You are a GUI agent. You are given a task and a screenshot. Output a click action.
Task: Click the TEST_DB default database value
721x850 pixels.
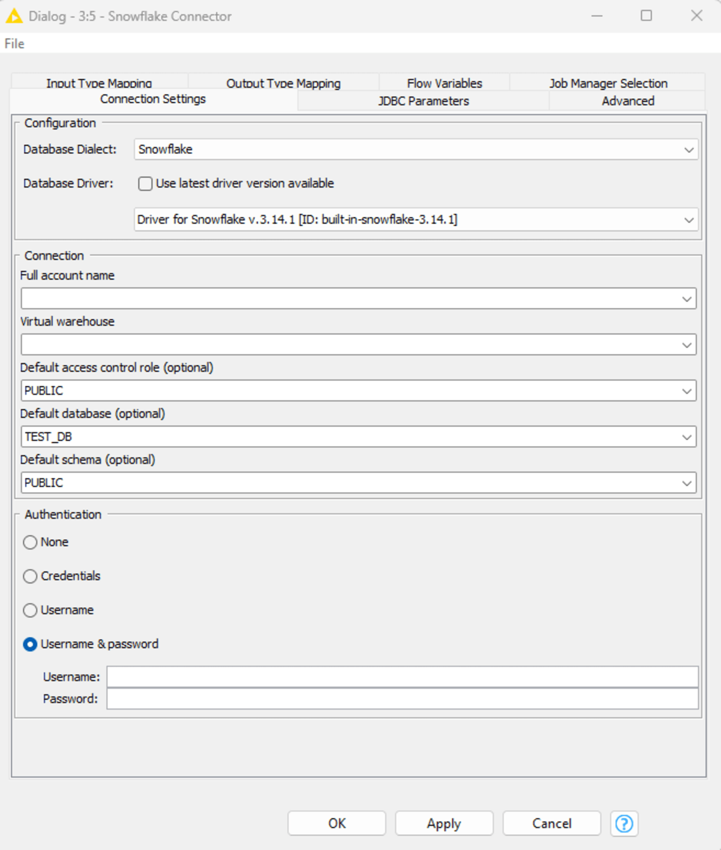(48, 437)
